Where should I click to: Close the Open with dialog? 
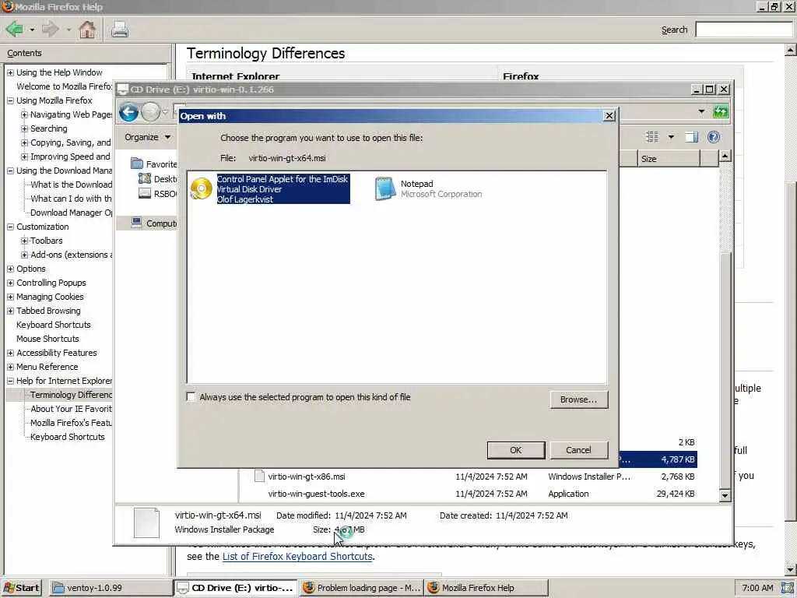pyautogui.click(x=609, y=116)
